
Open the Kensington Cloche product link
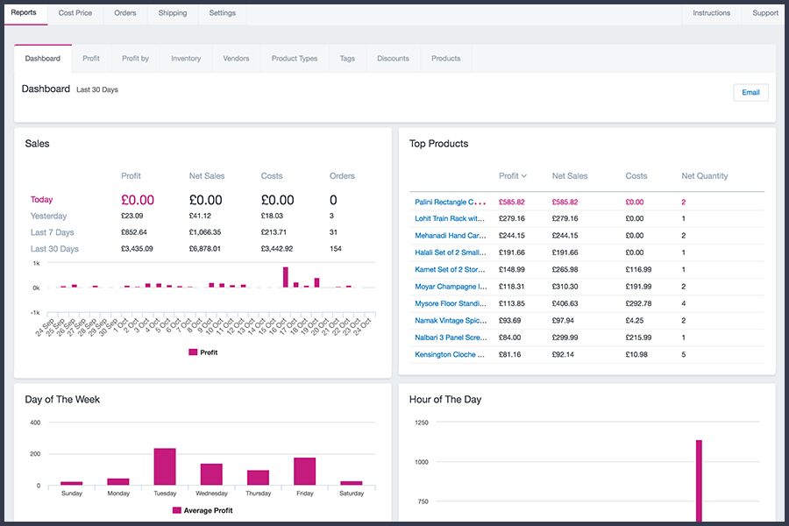(450, 354)
